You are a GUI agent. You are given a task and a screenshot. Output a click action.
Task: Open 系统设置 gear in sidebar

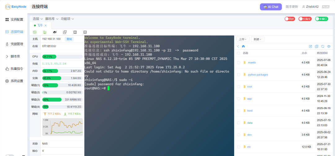(7, 81)
